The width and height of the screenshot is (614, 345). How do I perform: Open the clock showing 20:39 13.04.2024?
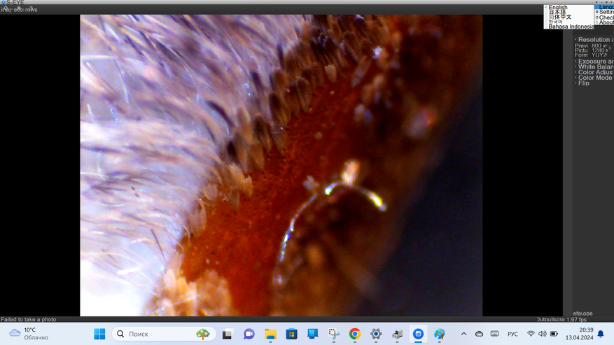(x=579, y=334)
